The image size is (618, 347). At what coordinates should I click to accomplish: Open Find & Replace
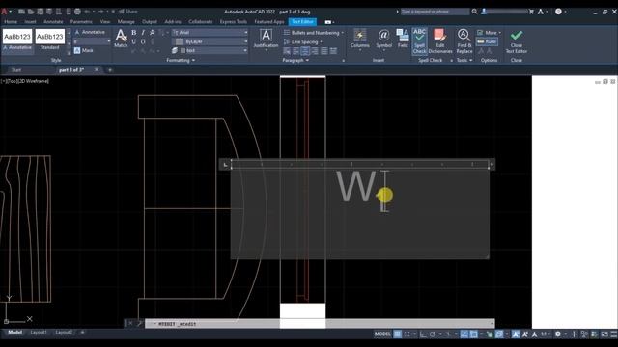coord(464,40)
